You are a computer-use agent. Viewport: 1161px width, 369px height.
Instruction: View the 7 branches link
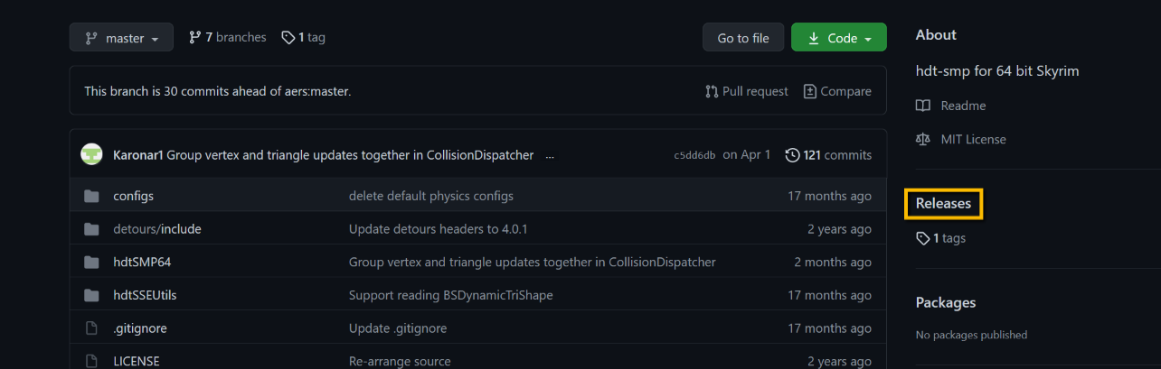pos(227,37)
